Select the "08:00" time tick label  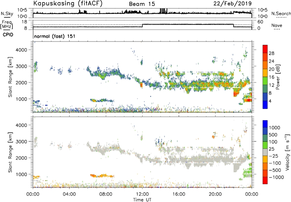[x=106, y=194]
